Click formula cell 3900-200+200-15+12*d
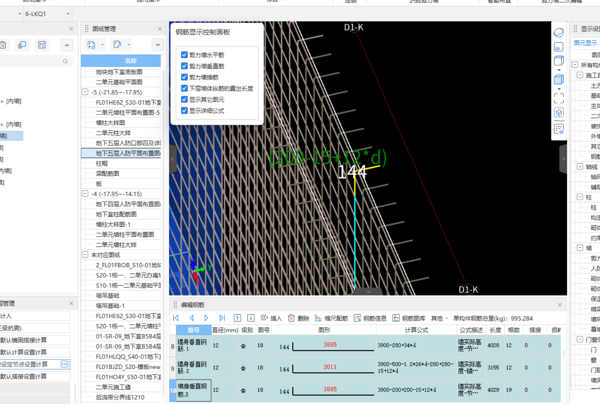 [x=416, y=390]
